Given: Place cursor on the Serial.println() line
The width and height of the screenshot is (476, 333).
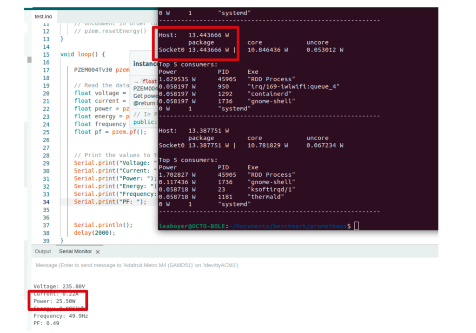Looking at the screenshot, I should click(103, 225).
